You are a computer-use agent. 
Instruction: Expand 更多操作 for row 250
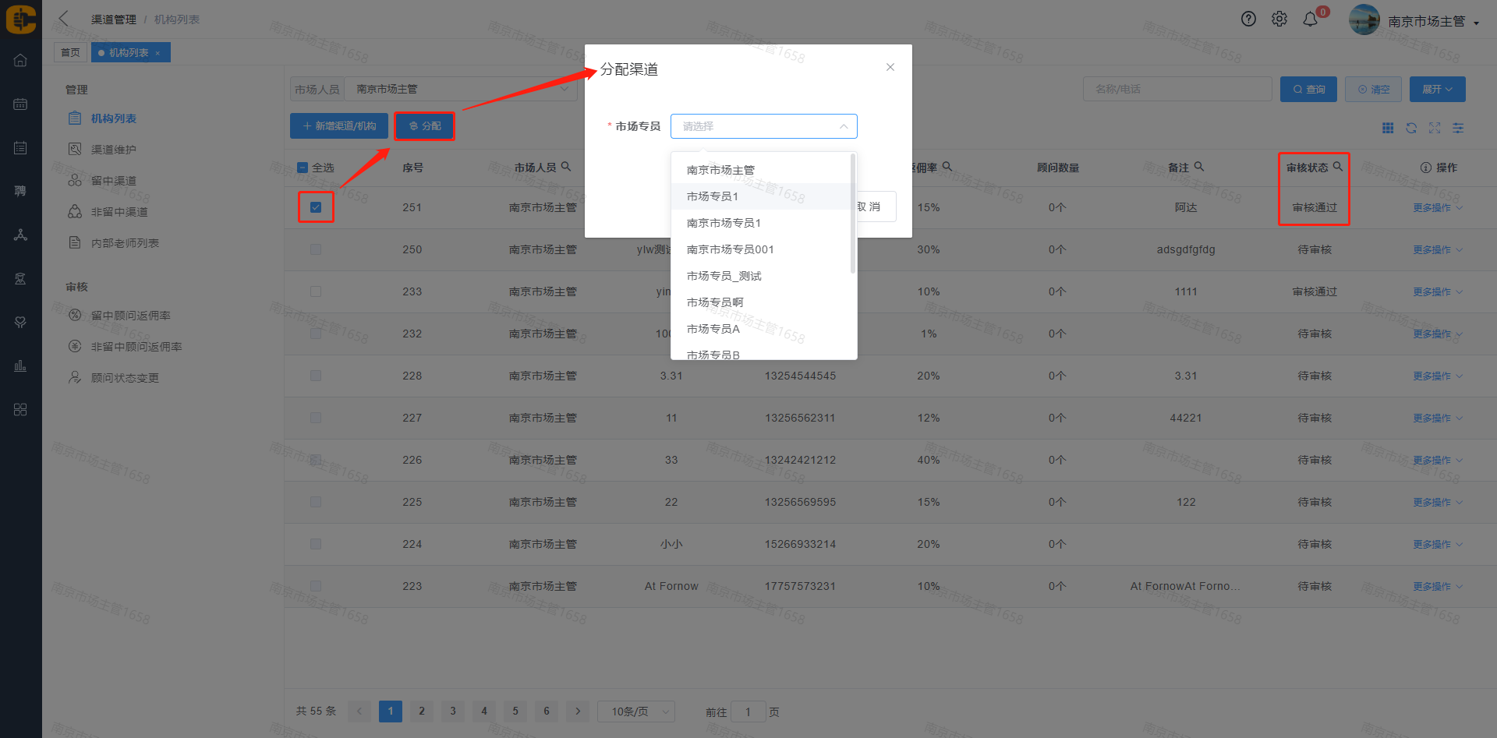pos(1437,250)
